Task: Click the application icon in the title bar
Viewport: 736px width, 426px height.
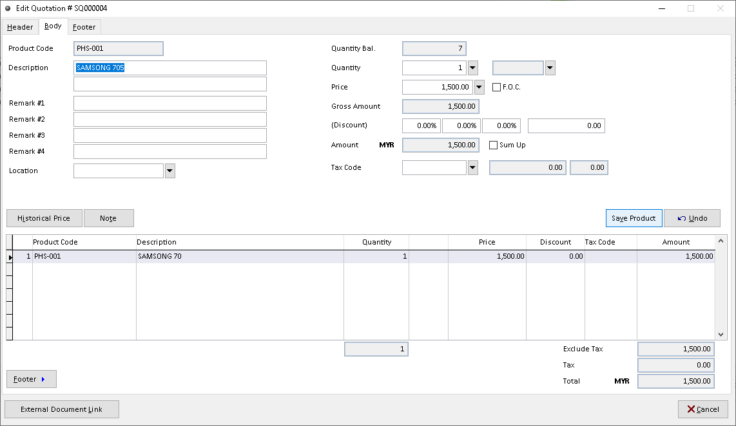Action: pos(7,8)
